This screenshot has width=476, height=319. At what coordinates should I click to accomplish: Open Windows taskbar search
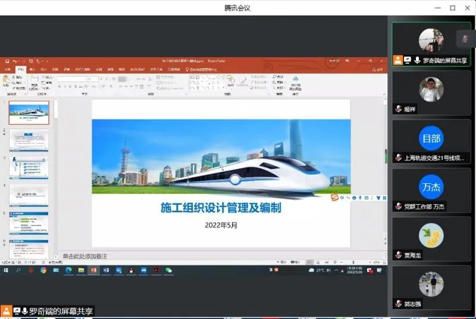pos(18,270)
